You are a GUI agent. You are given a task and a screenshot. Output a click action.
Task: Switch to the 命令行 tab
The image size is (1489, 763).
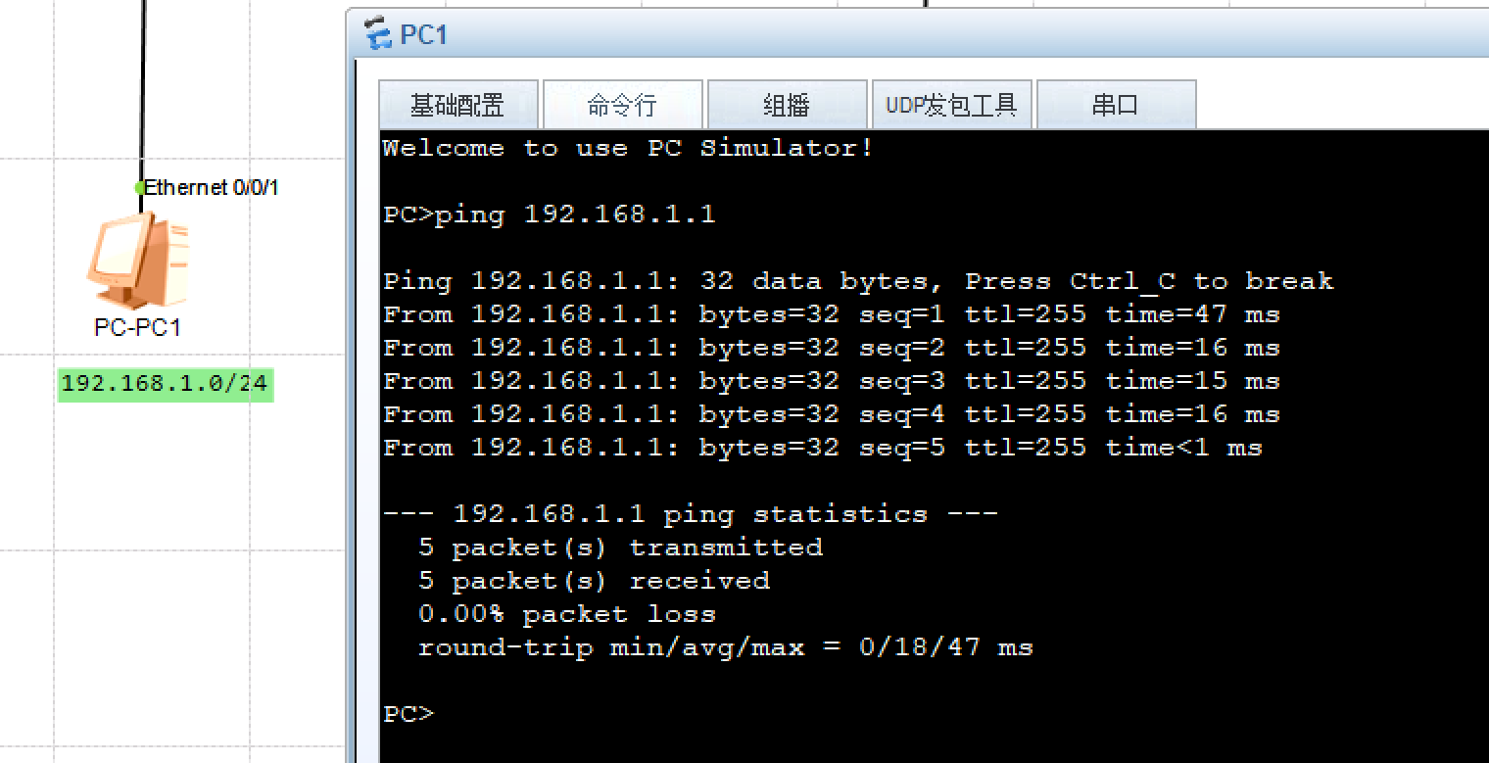[x=622, y=105]
